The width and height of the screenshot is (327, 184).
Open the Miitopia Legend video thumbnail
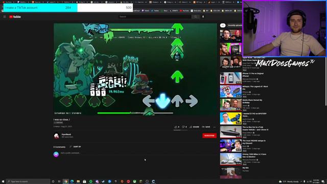tap(230, 91)
